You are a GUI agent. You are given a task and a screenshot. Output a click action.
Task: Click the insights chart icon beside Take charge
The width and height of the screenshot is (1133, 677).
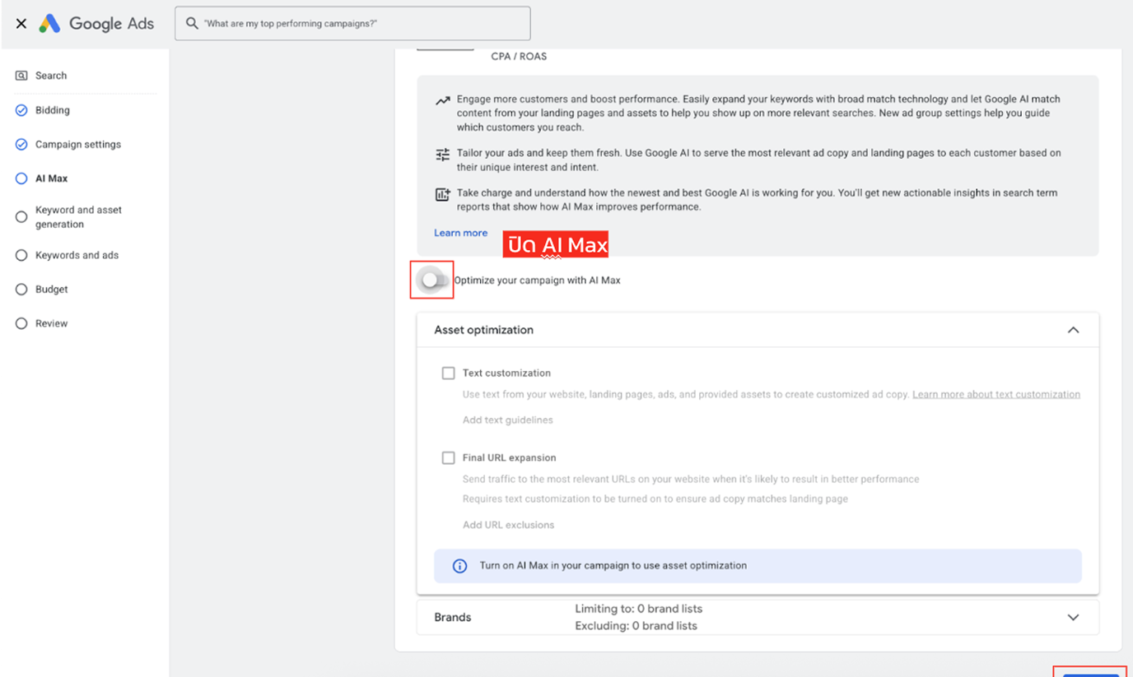click(x=443, y=195)
